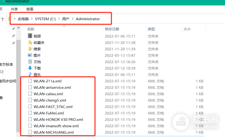Viewport: 225px width, 137px height.
Task: Click navigation pane scroll-up arrow
Action: coord(18,28)
